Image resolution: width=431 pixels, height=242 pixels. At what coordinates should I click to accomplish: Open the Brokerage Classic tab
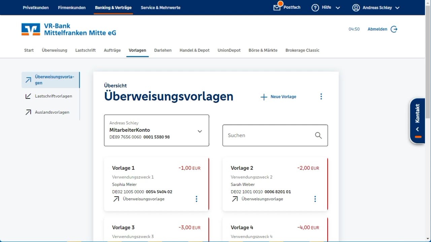coord(302,50)
